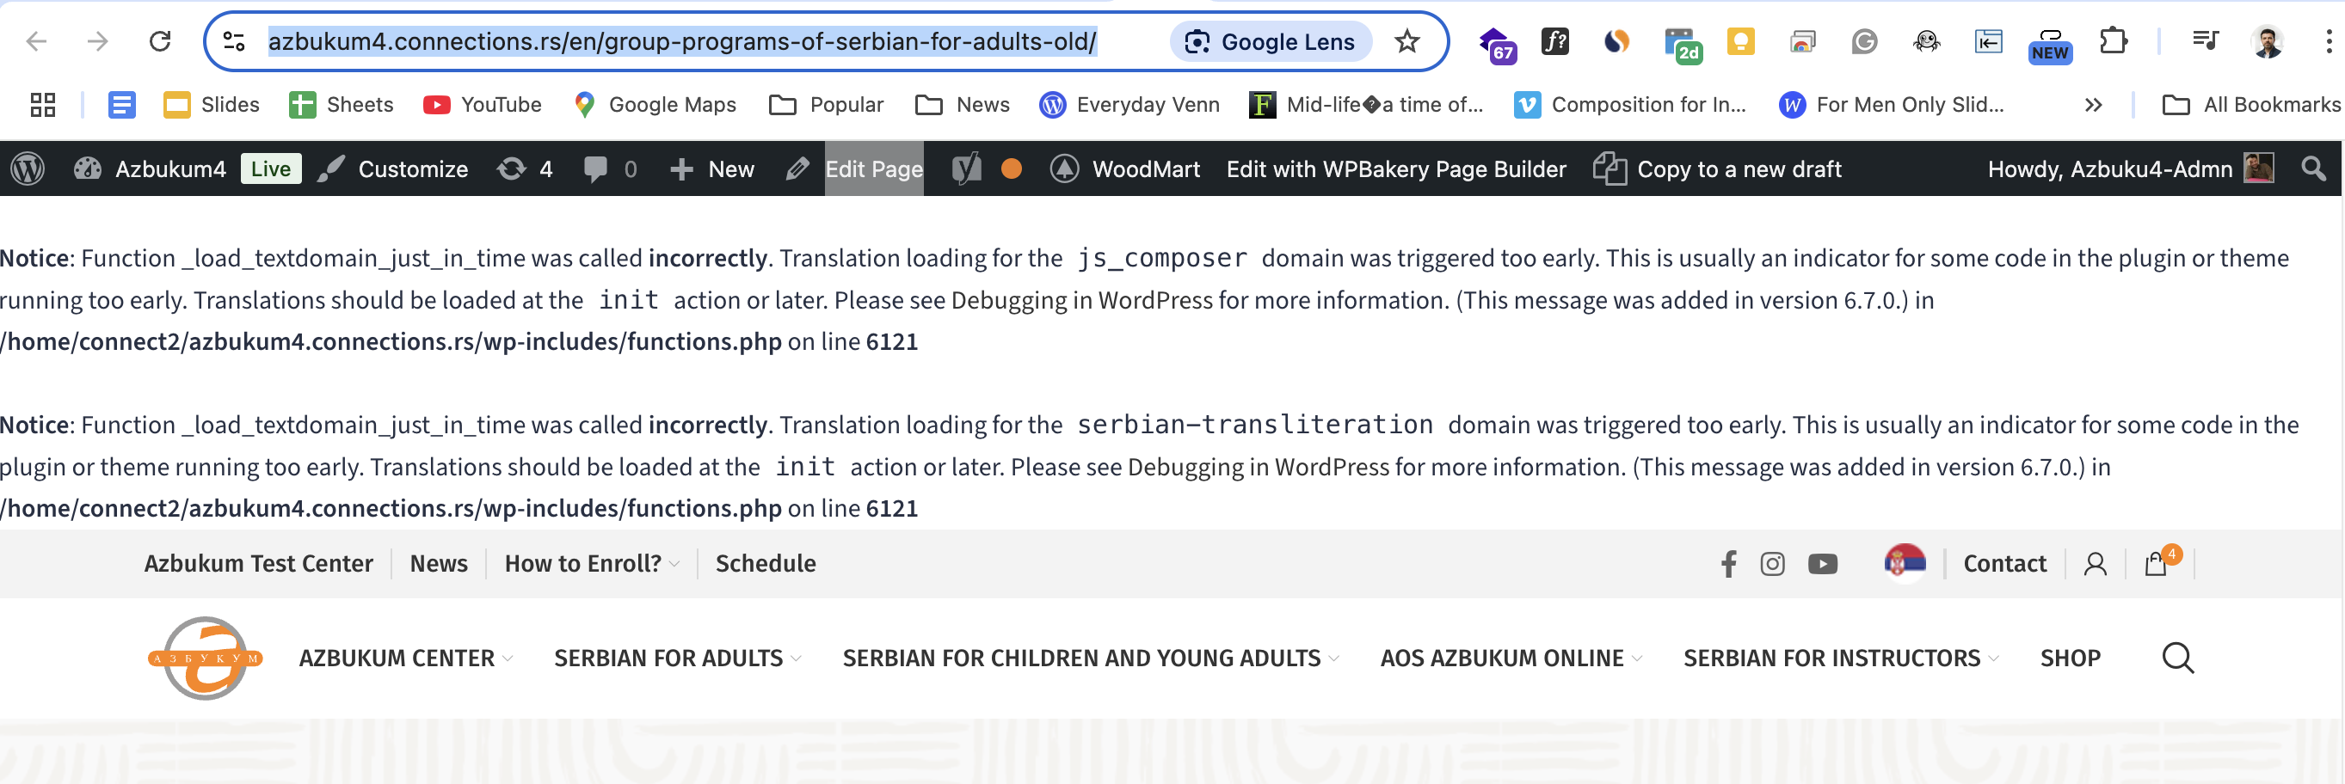Click Edit Page in admin bar
Image resolution: width=2345 pixels, height=784 pixels.
click(855, 169)
